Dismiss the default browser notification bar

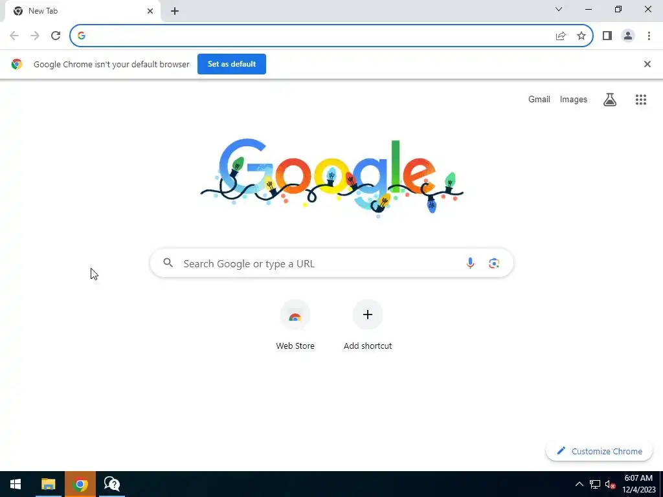click(x=647, y=64)
